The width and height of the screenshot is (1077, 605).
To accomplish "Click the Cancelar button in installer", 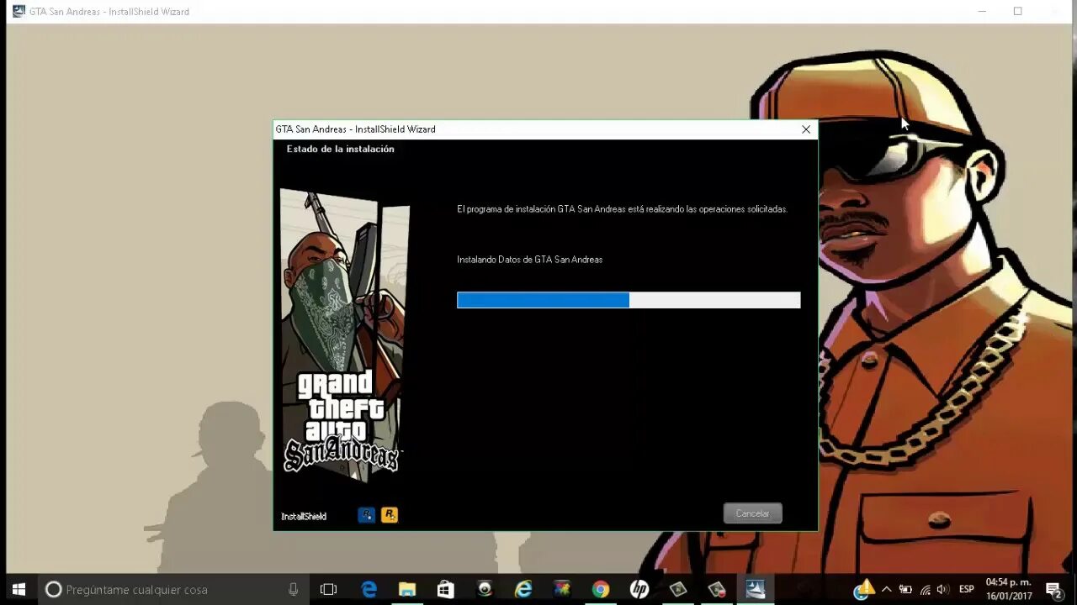I will 752,513.
